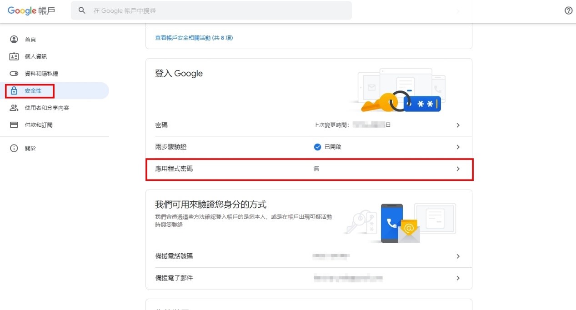Click the 使用者和分享內容 people icon

pos(14,108)
